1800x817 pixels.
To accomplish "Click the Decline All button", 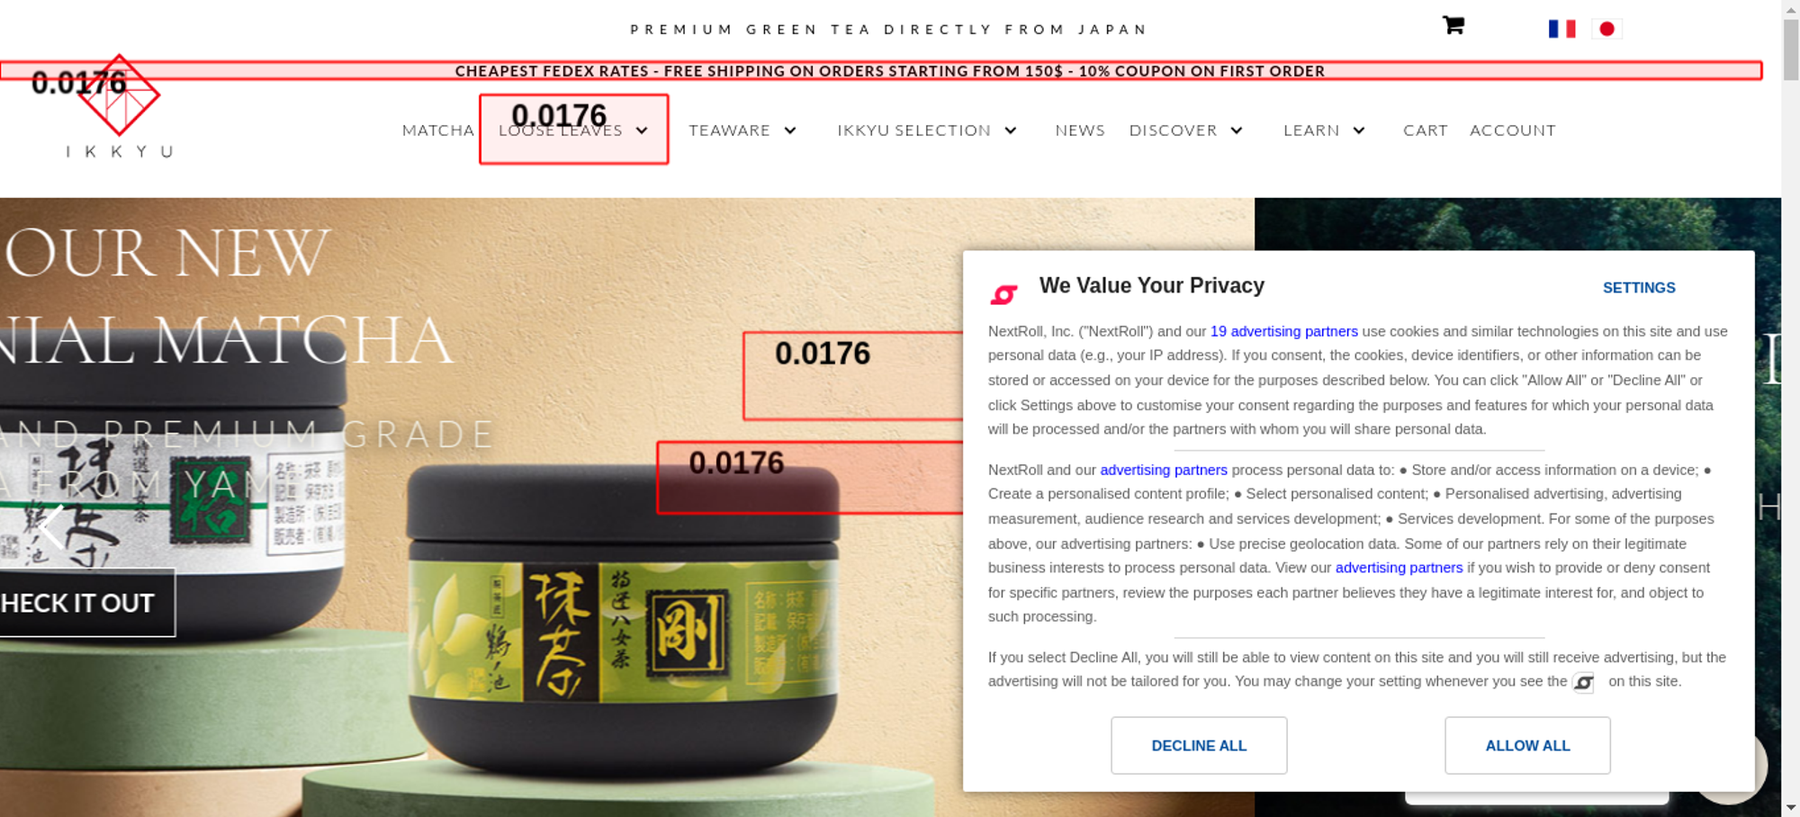I will 1199,745.
